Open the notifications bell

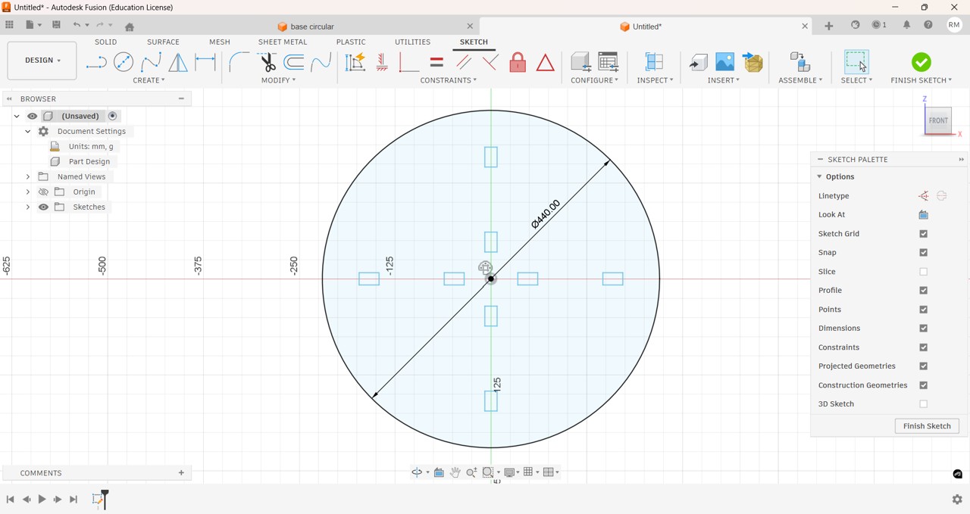(907, 26)
